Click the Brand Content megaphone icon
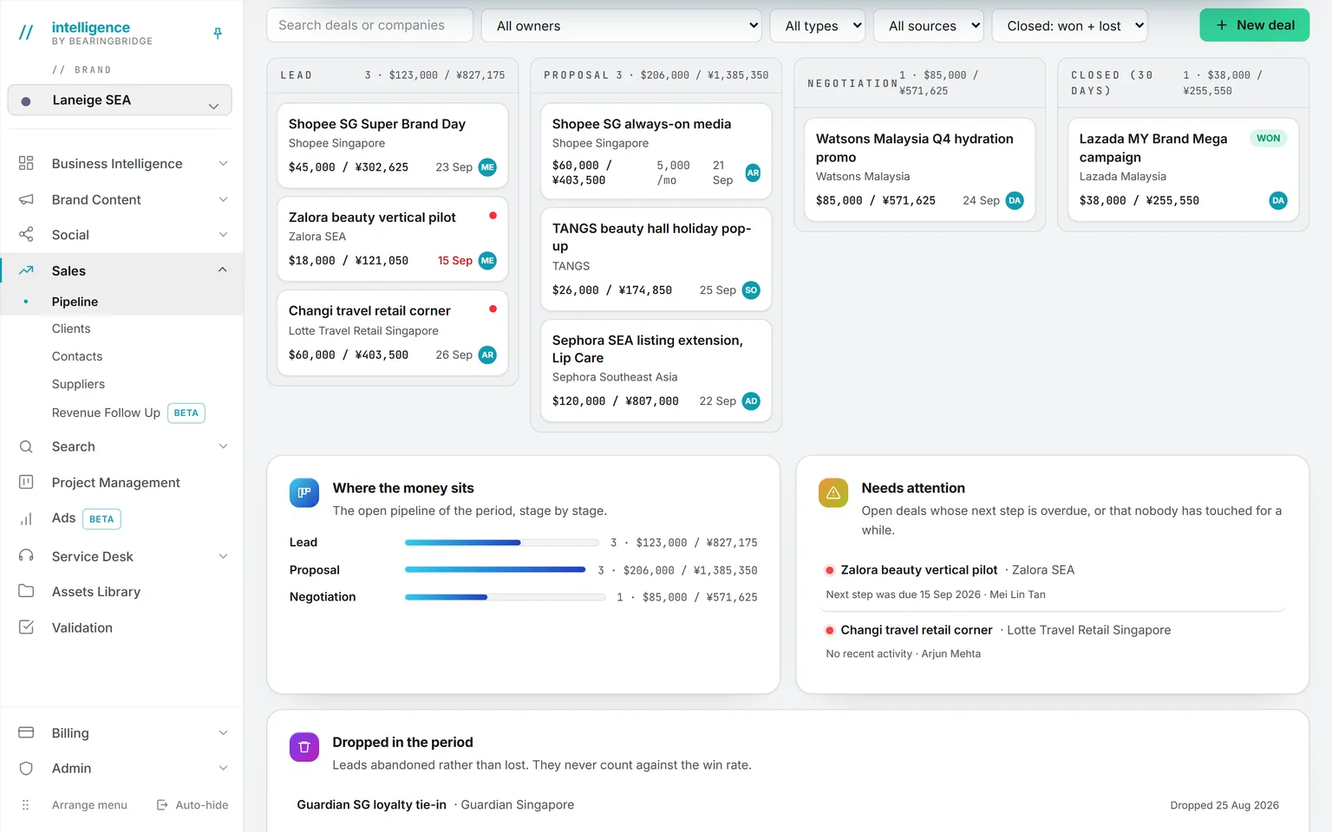The height and width of the screenshot is (832, 1332). pyautogui.click(x=26, y=199)
